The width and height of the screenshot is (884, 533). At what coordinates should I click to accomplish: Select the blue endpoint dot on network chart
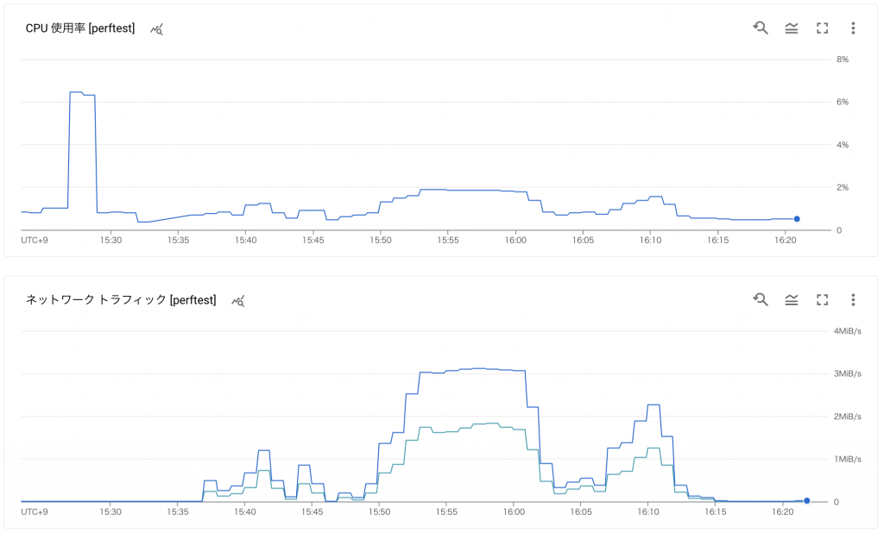tap(806, 499)
